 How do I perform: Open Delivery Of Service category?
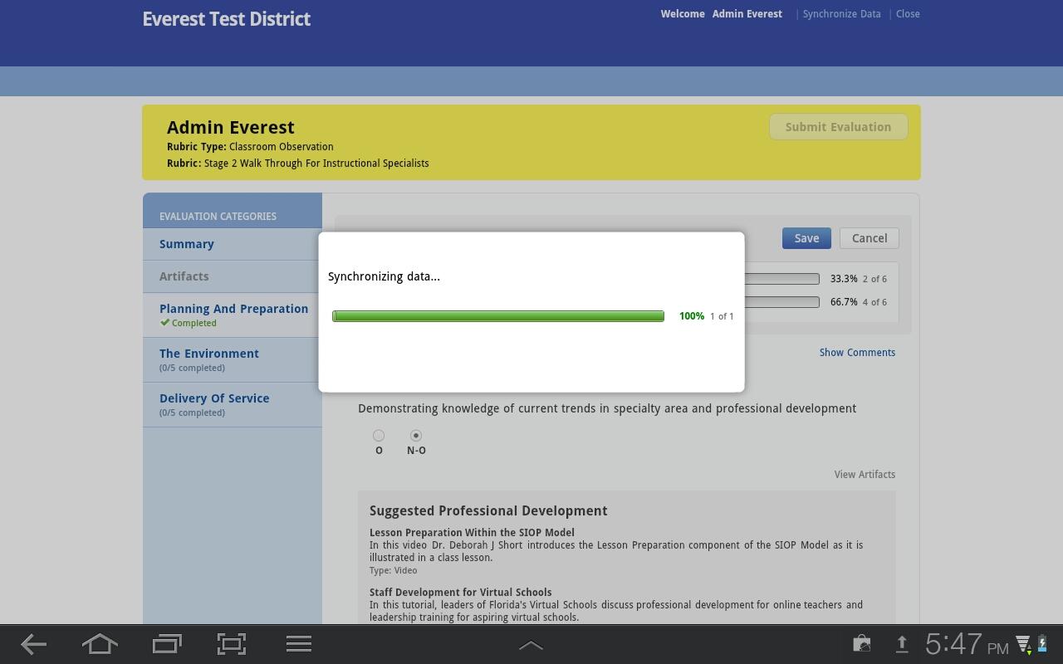pos(214,398)
